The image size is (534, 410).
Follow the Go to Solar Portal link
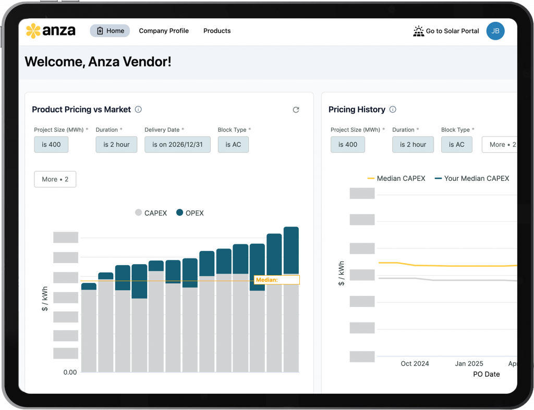pos(452,31)
